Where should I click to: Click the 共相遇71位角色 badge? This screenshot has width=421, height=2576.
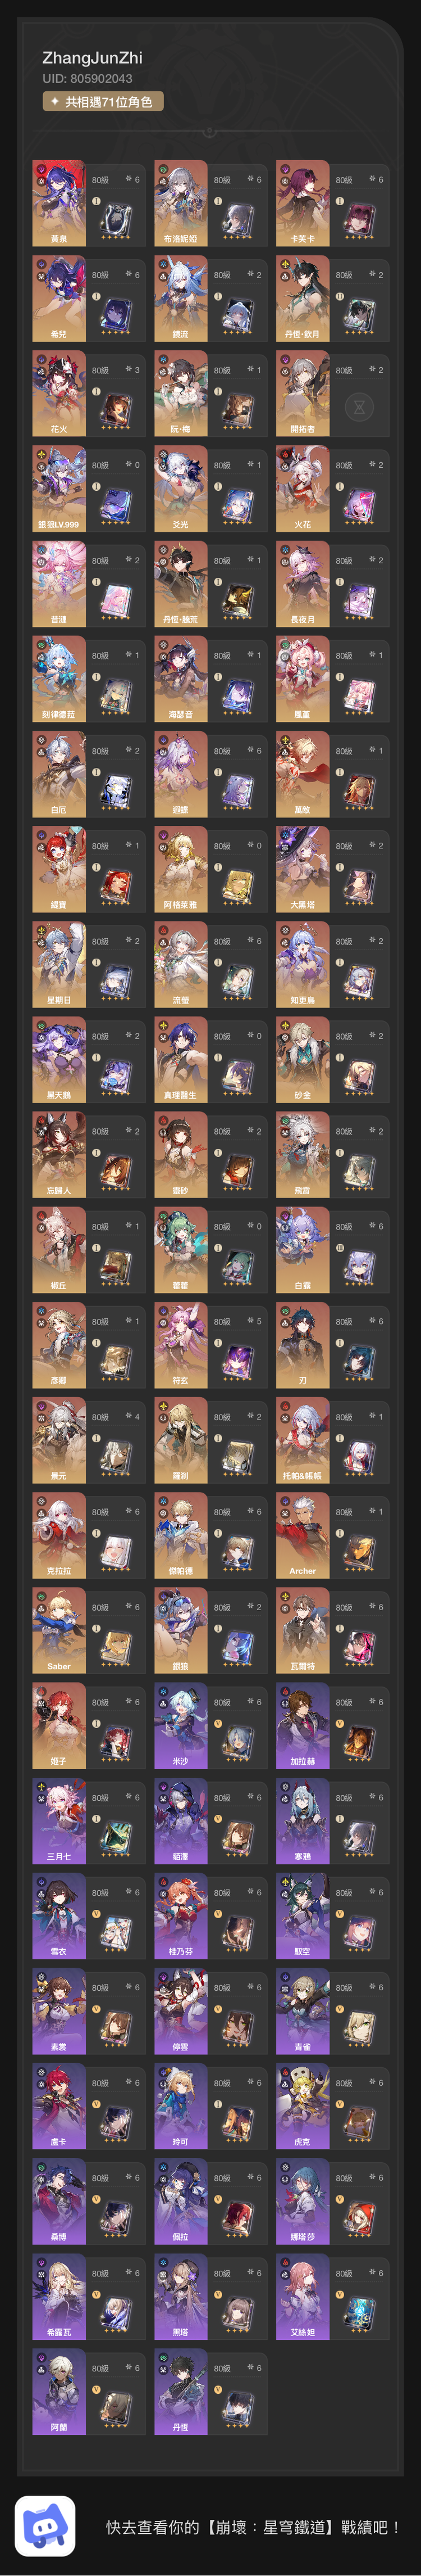tap(103, 101)
